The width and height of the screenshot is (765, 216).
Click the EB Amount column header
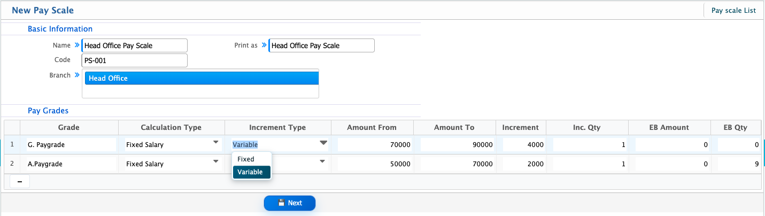coord(669,127)
